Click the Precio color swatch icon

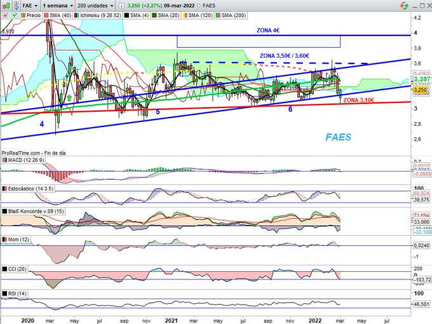[x=23, y=15]
